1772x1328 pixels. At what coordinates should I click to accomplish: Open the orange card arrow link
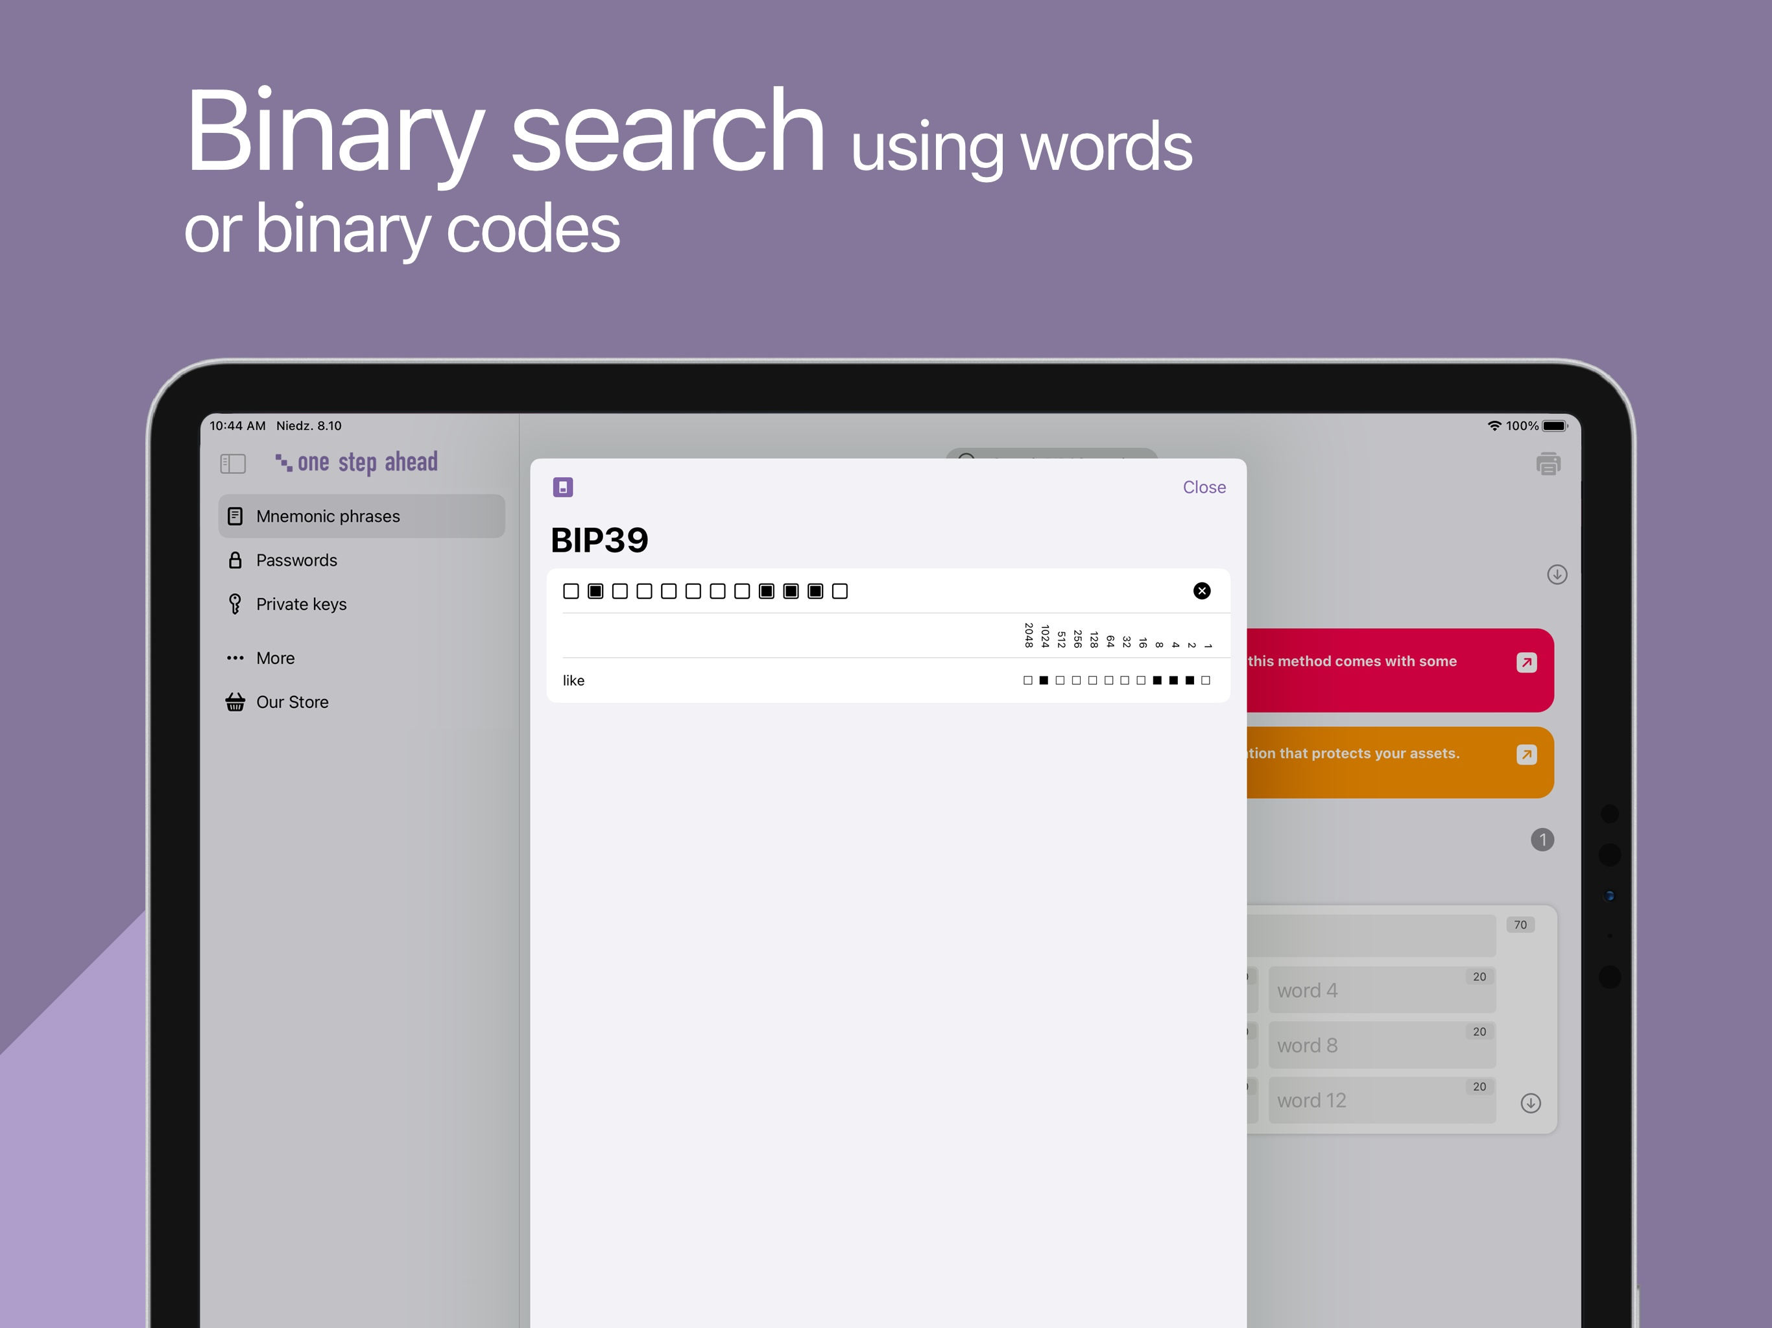pyautogui.click(x=1526, y=755)
